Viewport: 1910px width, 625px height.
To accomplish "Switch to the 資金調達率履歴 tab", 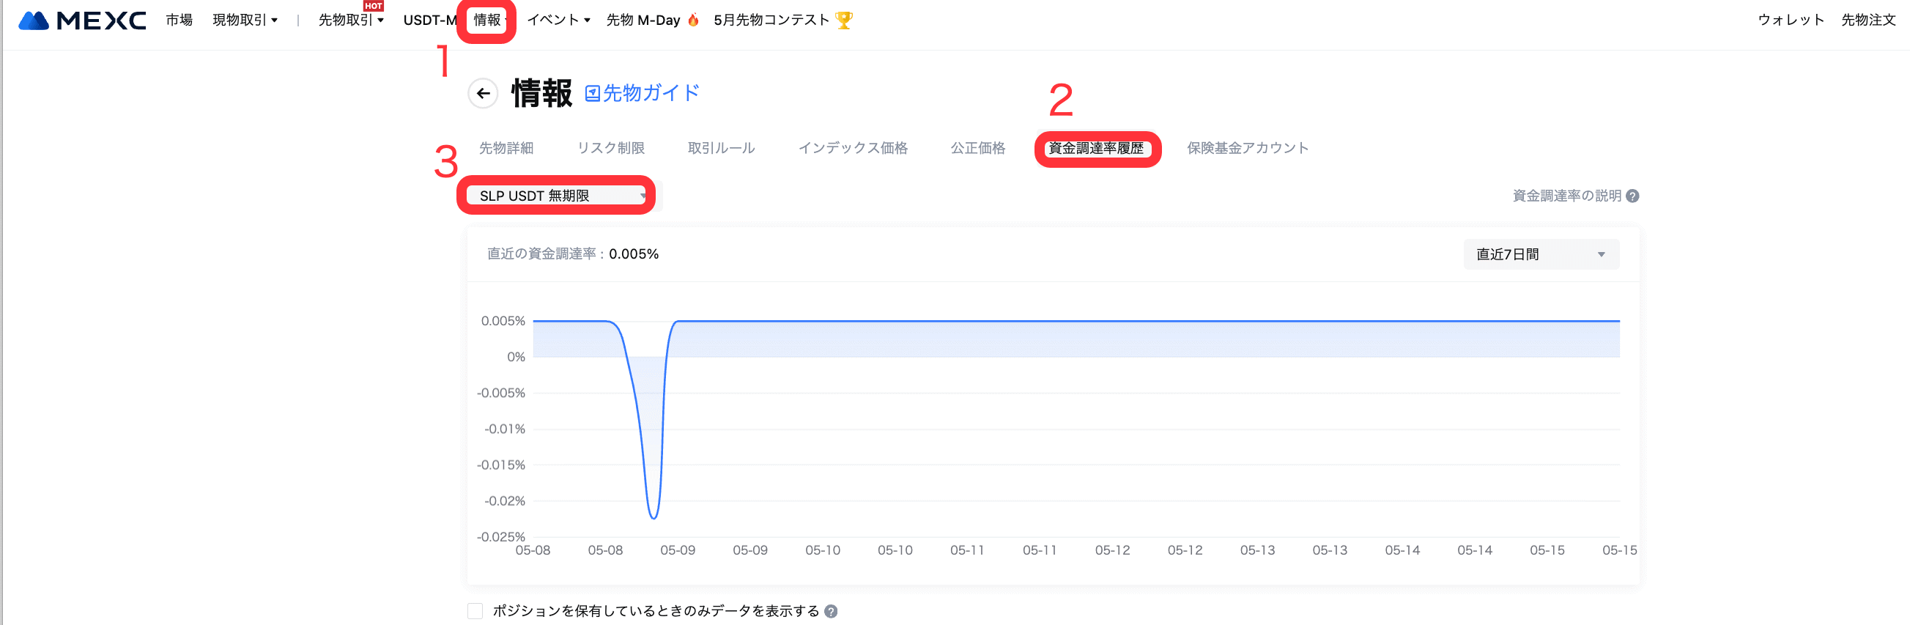I will (1096, 148).
